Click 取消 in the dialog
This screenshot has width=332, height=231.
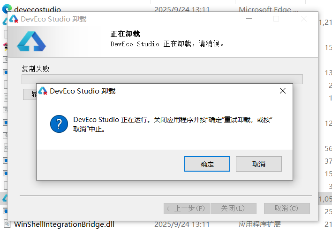click(x=259, y=164)
